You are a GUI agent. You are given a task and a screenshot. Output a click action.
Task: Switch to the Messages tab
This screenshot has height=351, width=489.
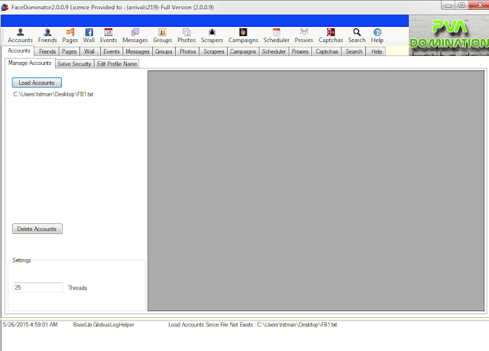point(138,51)
